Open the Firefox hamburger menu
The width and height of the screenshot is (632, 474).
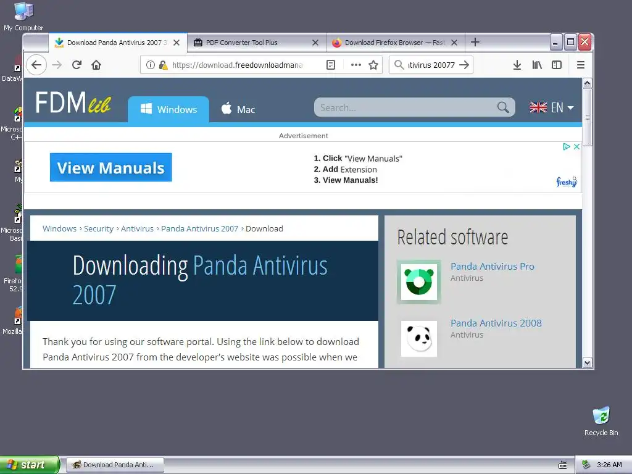[x=580, y=65]
